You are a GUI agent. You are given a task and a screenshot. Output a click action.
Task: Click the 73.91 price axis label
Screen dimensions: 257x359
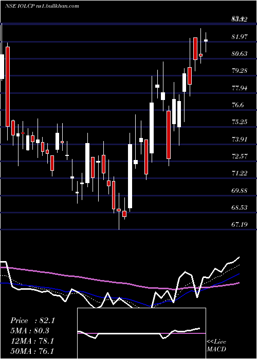pos(240,139)
